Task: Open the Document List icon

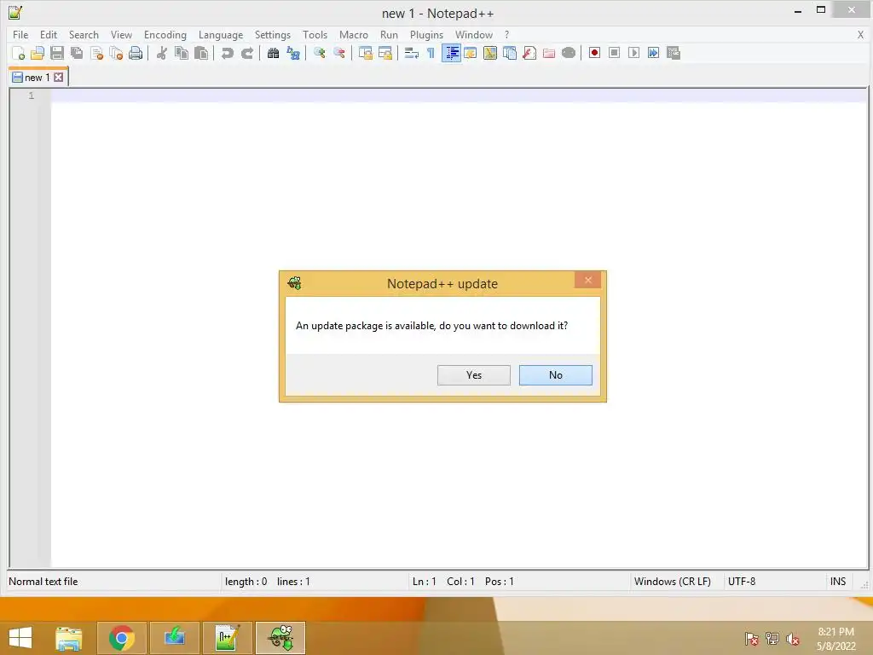Action: click(x=510, y=53)
